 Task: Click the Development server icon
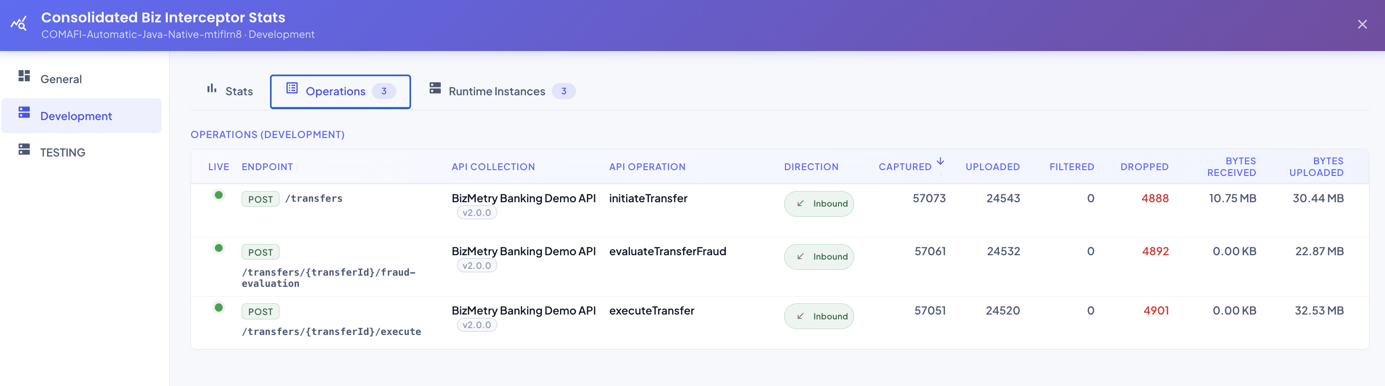click(24, 112)
